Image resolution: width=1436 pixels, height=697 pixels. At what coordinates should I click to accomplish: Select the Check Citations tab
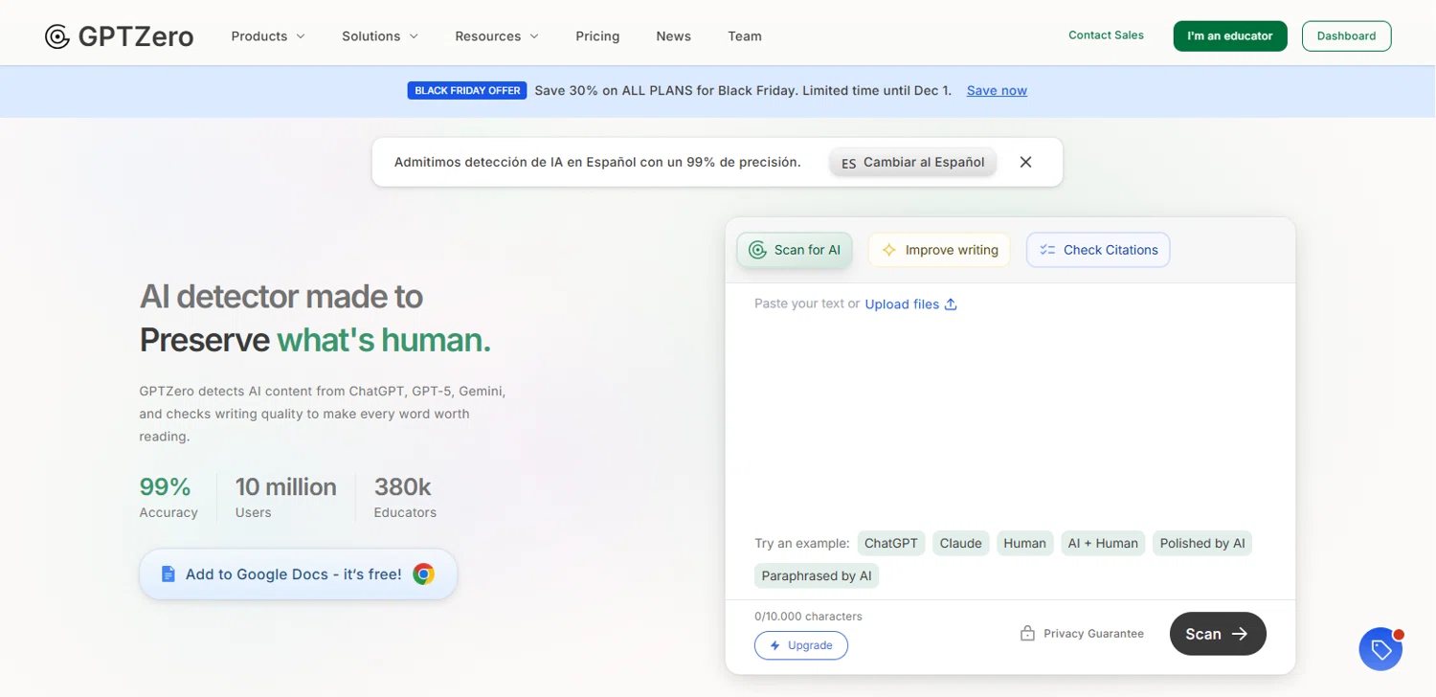pyautogui.click(x=1098, y=250)
